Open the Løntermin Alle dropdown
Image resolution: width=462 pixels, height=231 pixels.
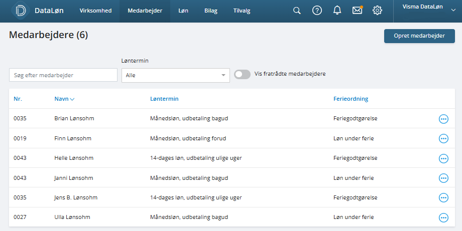[x=176, y=75]
